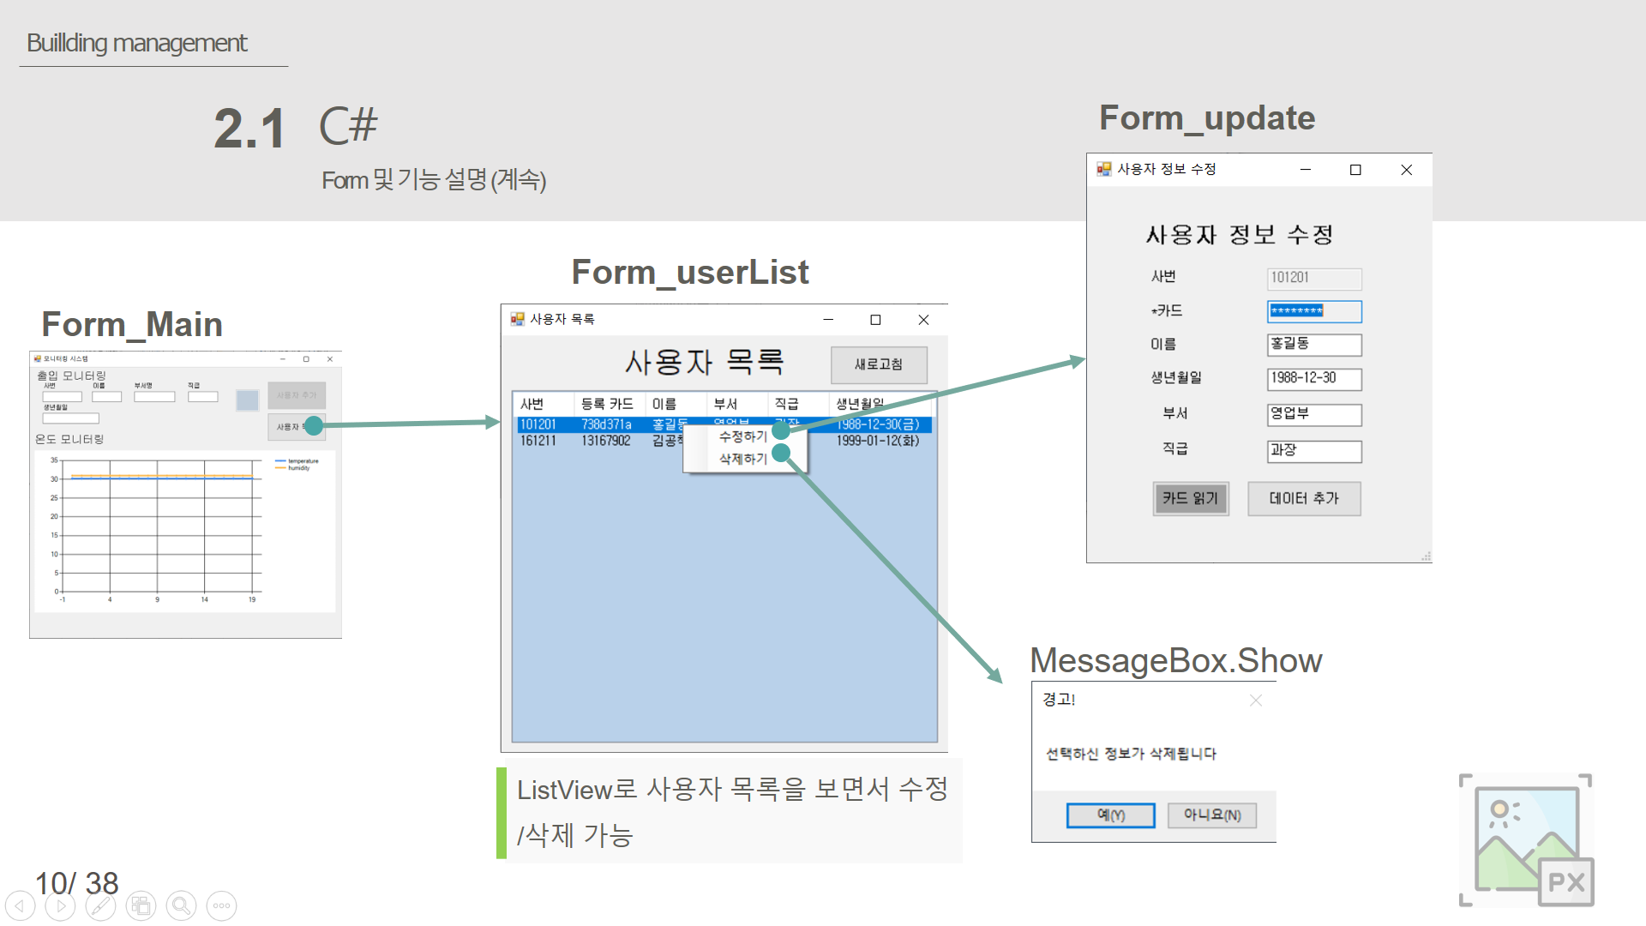Click the 사용자 정보 수정 window icon
1646x926 pixels.
pyautogui.click(x=1104, y=169)
